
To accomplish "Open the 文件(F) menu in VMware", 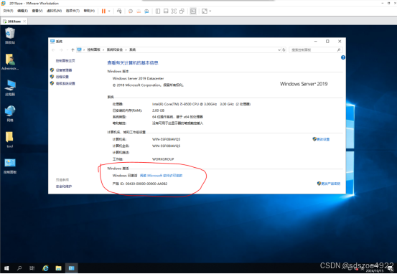I will [8, 11].
